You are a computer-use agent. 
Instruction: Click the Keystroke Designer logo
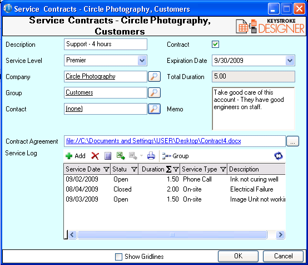pyautogui.click(x=270, y=26)
